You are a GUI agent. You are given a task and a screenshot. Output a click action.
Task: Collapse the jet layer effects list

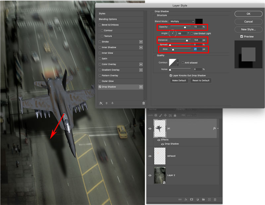click(x=218, y=128)
